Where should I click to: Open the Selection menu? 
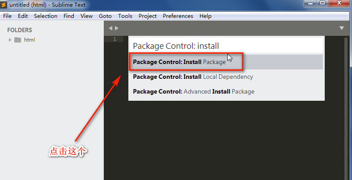(46, 16)
